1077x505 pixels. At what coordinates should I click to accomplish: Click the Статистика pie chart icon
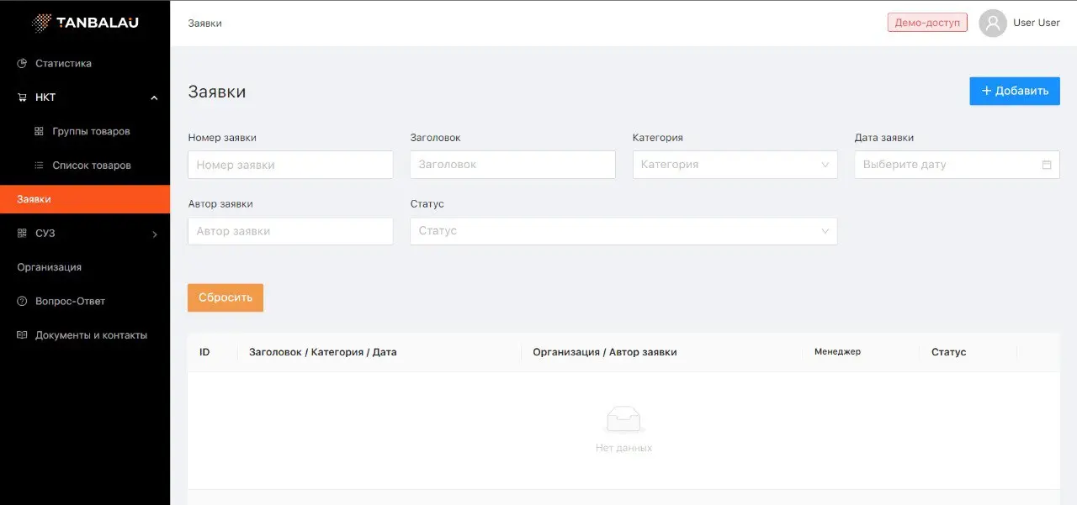click(x=23, y=64)
